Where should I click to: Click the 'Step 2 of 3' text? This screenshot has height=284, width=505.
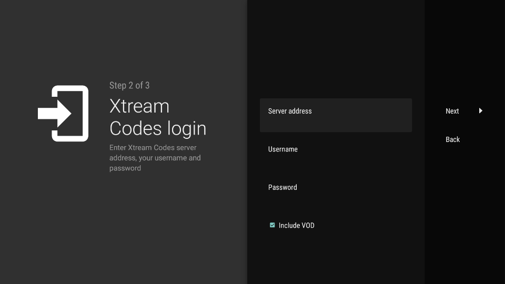pyautogui.click(x=129, y=85)
